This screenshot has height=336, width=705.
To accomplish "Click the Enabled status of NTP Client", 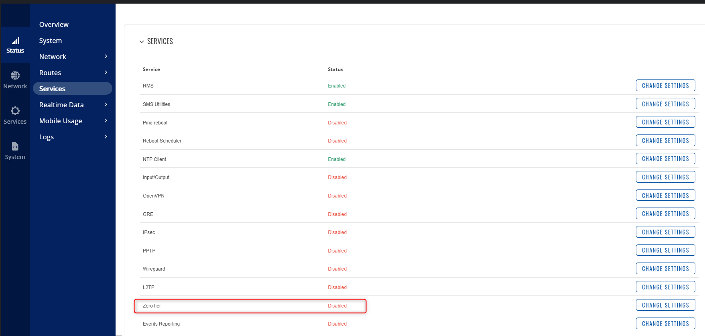I will 337,159.
